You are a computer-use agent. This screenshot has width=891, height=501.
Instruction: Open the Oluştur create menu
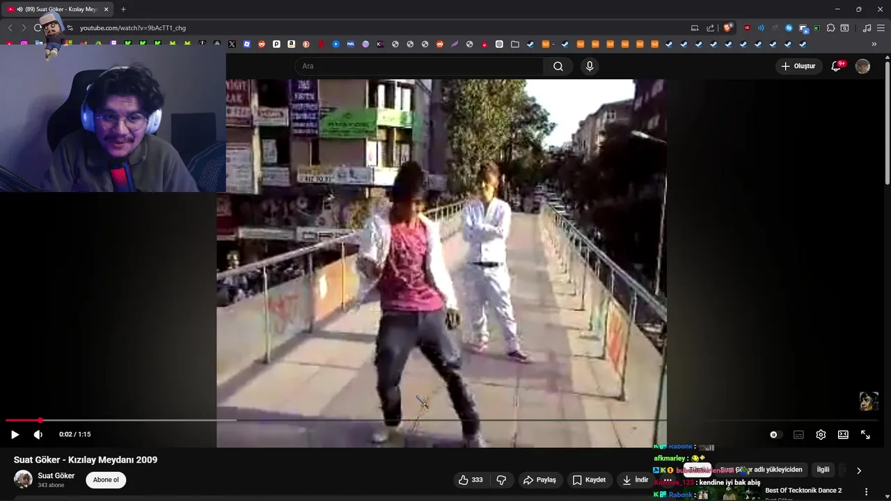798,66
